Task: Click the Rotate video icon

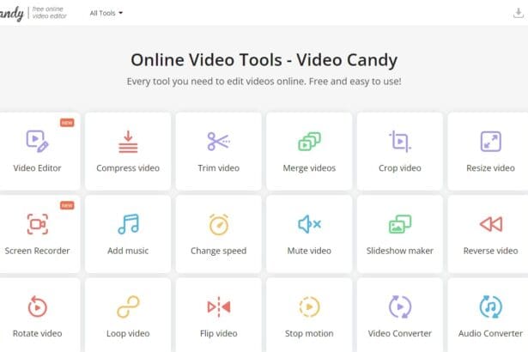Action: click(x=38, y=306)
